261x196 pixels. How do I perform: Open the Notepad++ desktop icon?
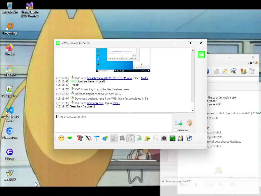pos(10,92)
